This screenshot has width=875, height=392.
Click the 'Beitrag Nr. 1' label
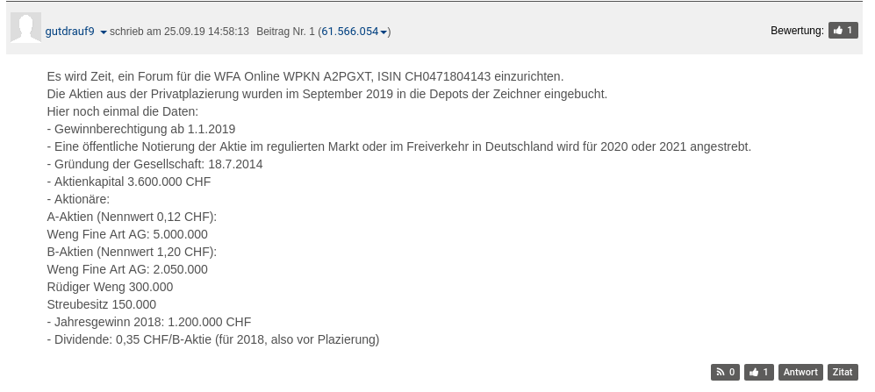coord(285,32)
